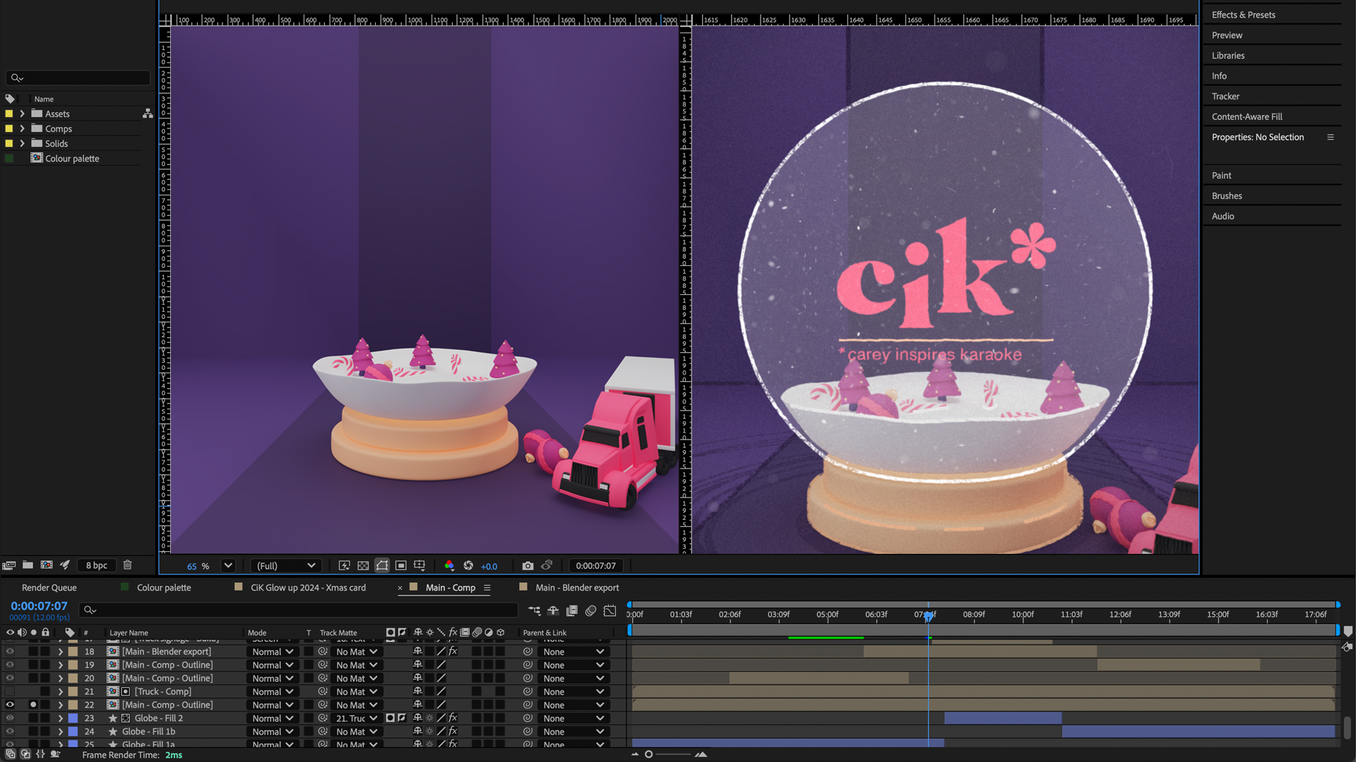Switch to the Main - Blender export tab

[576, 588]
